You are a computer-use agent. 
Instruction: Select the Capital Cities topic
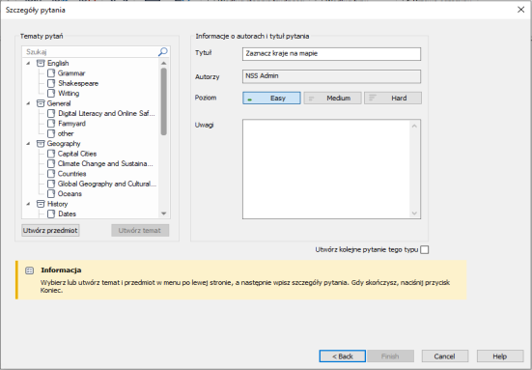point(77,154)
